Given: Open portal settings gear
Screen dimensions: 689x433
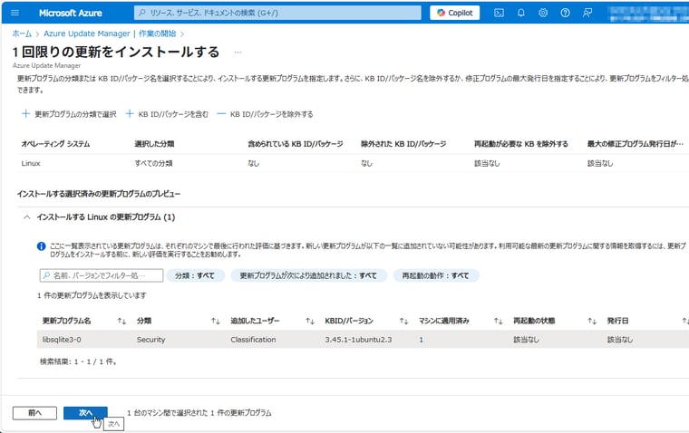Looking at the screenshot, I should point(543,13).
